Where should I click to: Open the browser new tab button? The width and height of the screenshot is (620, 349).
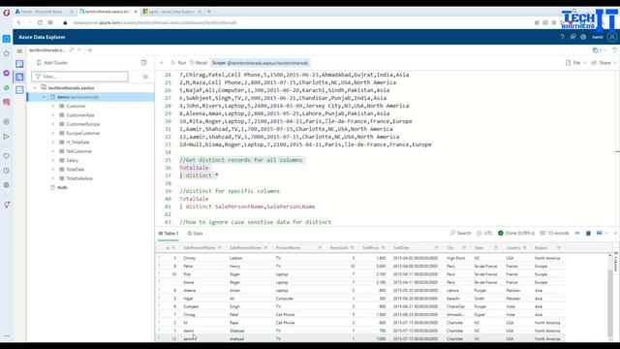pyautogui.click(x=209, y=12)
